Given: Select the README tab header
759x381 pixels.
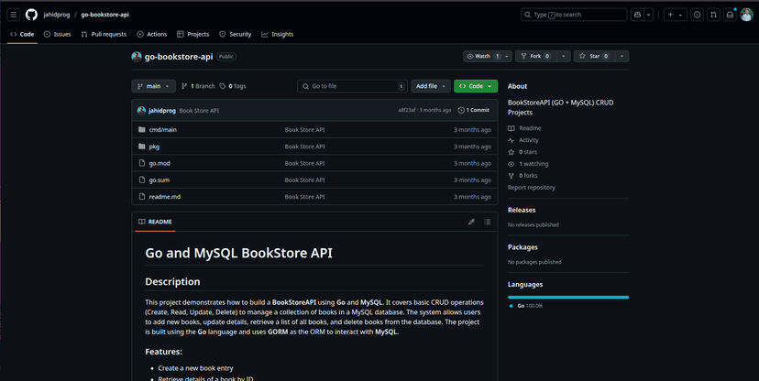Looking at the screenshot, I should [x=155, y=222].
